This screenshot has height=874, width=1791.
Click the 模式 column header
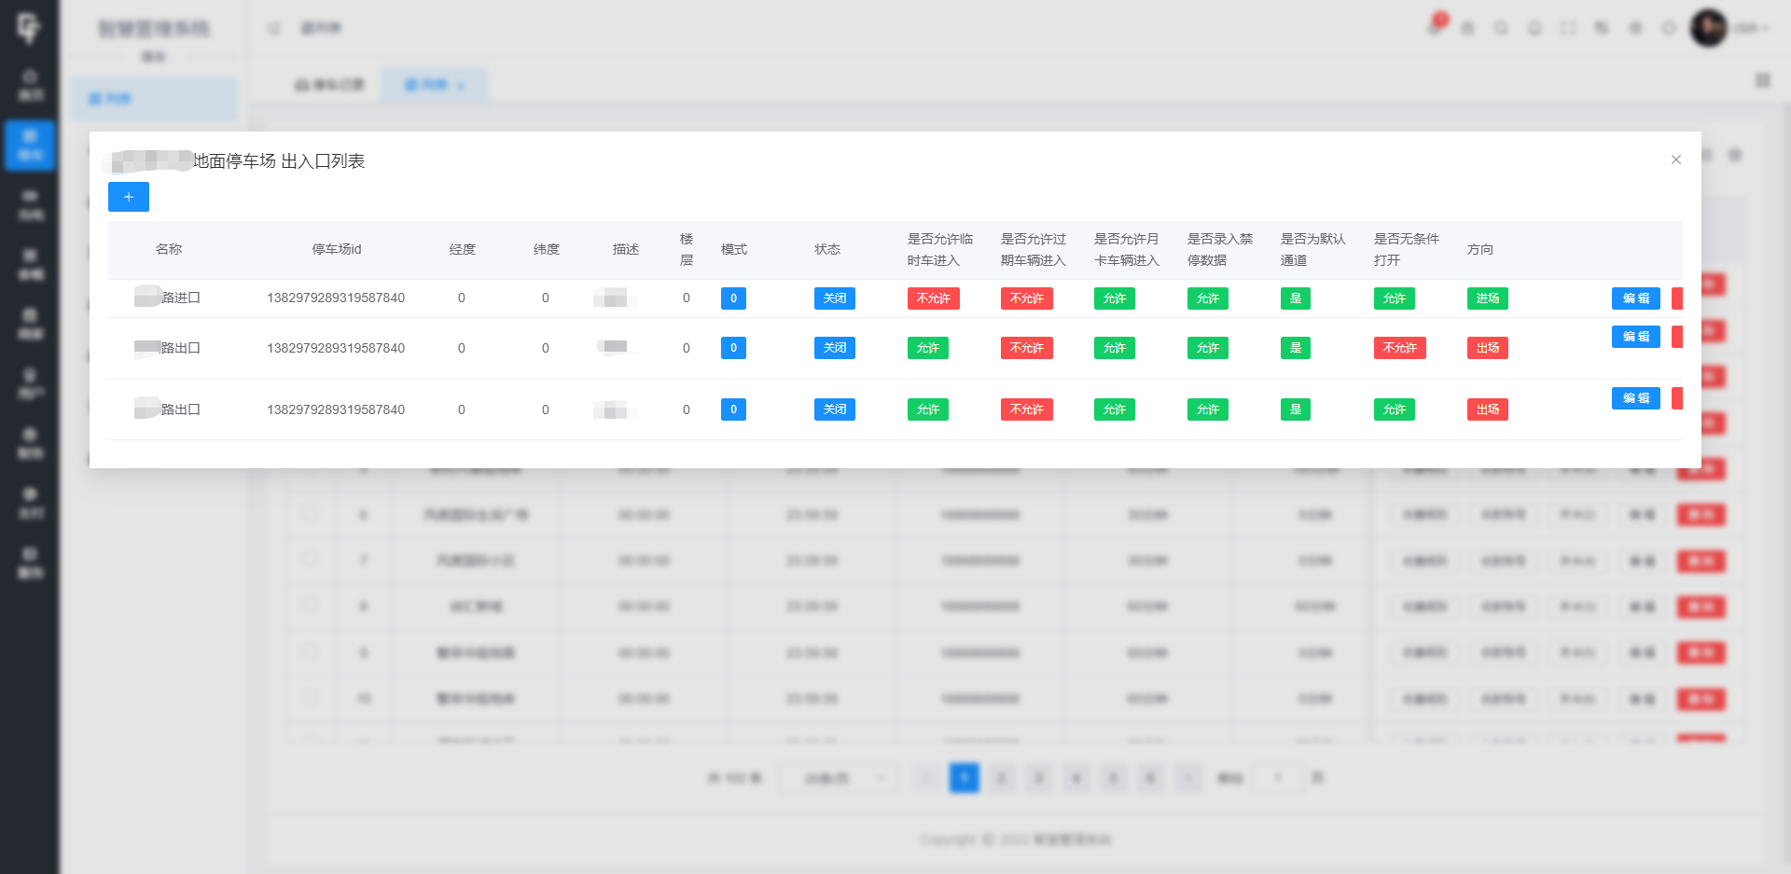pyautogui.click(x=733, y=249)
